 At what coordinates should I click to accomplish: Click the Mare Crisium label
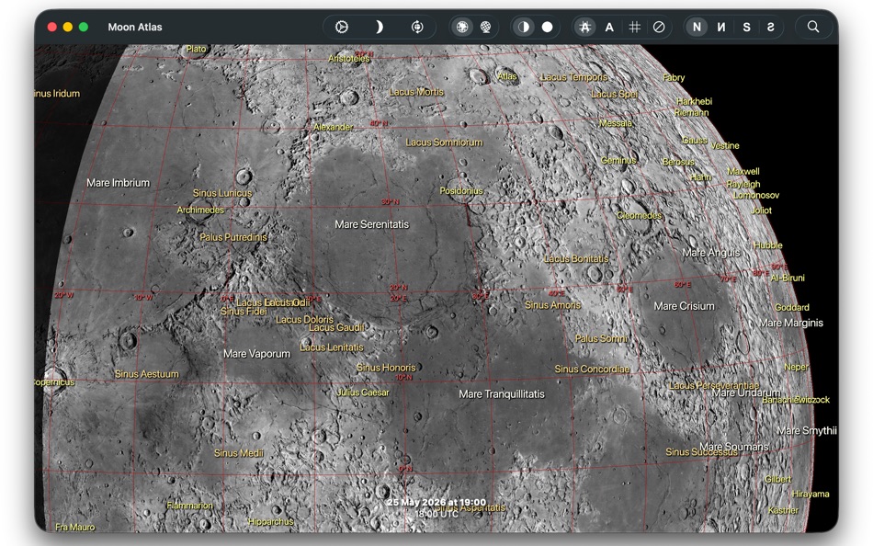(683, 305)
